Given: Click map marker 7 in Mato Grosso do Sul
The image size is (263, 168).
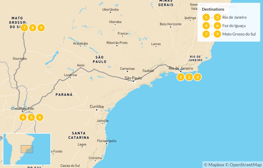Looking at the screenshot, I should [24, 28].
